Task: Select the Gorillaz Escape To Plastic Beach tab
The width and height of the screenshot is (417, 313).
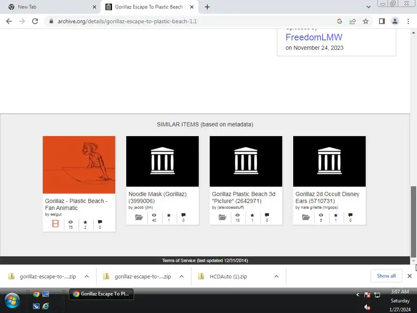Action: tap(149, 7)
